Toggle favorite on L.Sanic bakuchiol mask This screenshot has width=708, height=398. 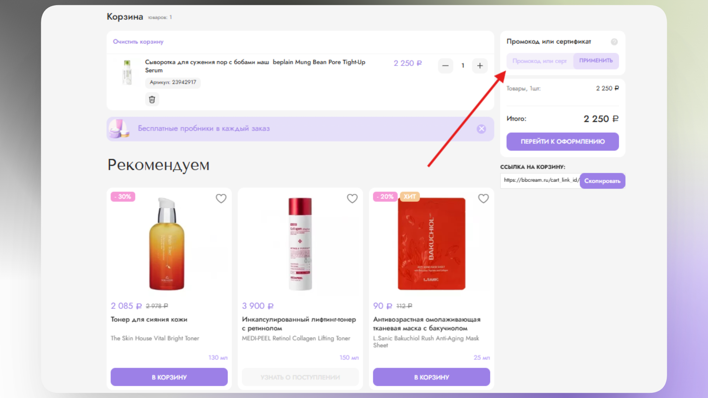pos(483,198)
